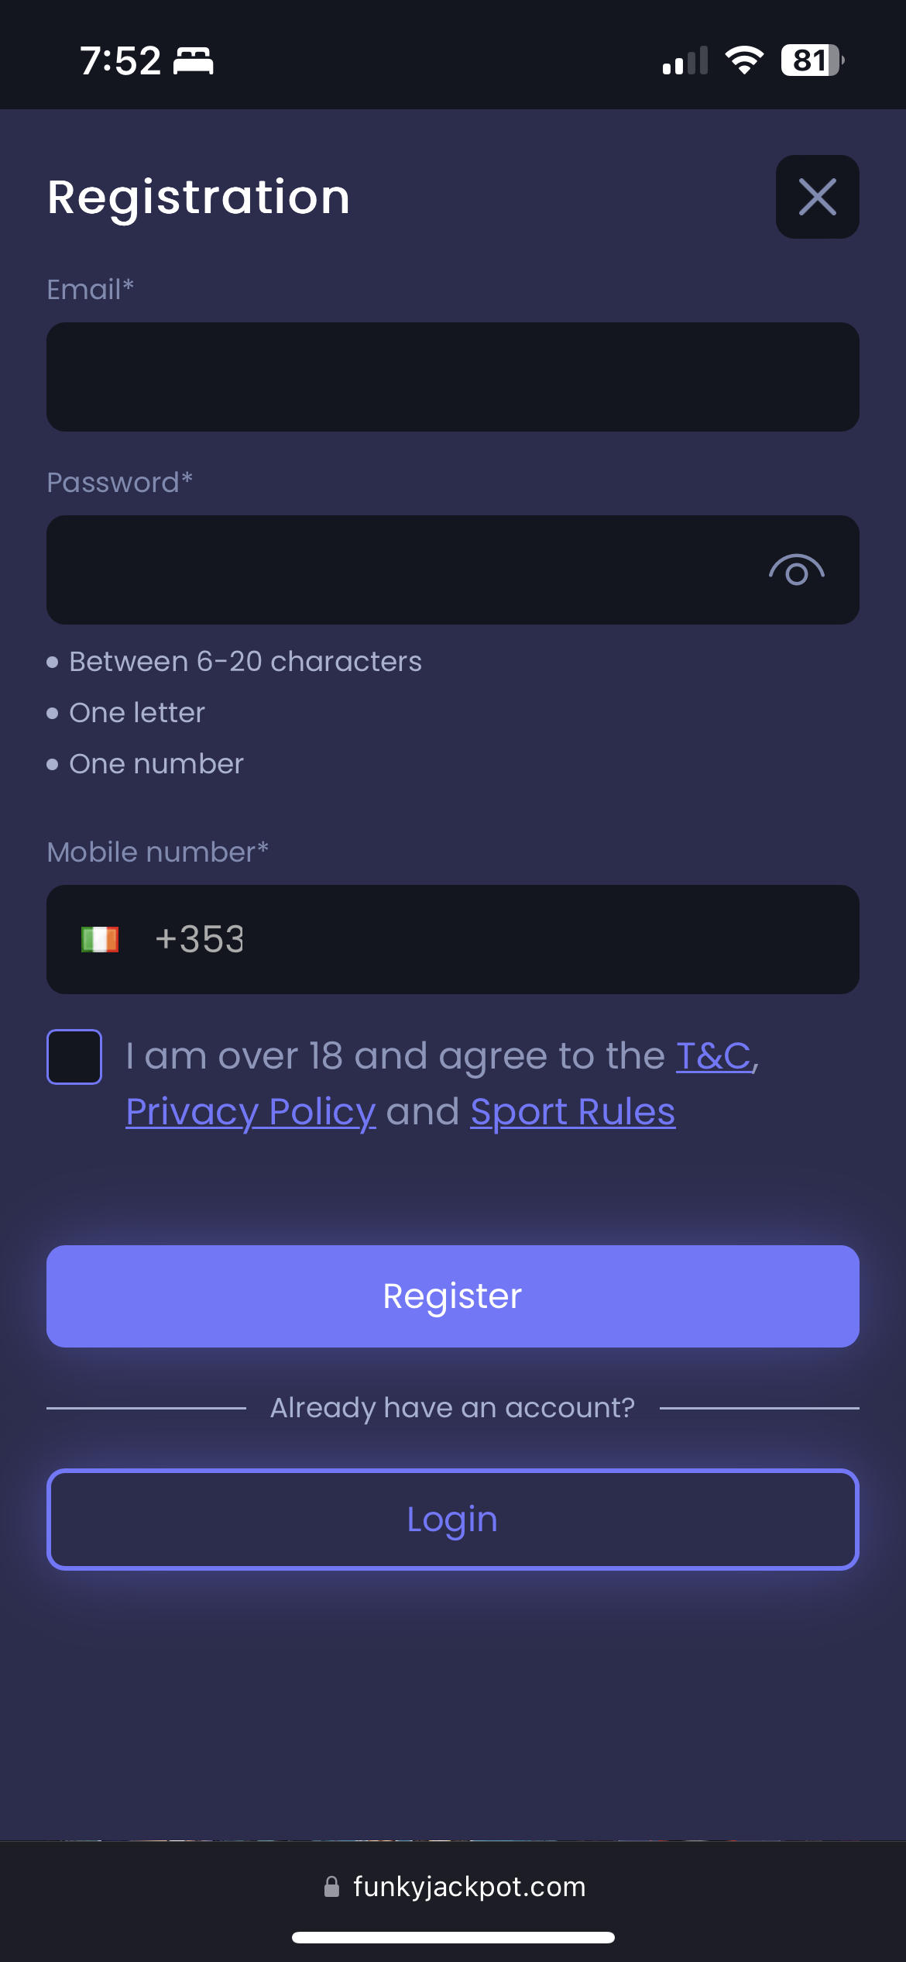Open the Sport Rules link
The image size is (906, 1962).
(x=573, y=1112)
